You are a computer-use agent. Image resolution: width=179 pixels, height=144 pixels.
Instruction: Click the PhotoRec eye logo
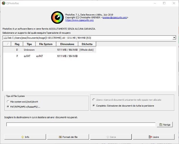pos(57,18)
